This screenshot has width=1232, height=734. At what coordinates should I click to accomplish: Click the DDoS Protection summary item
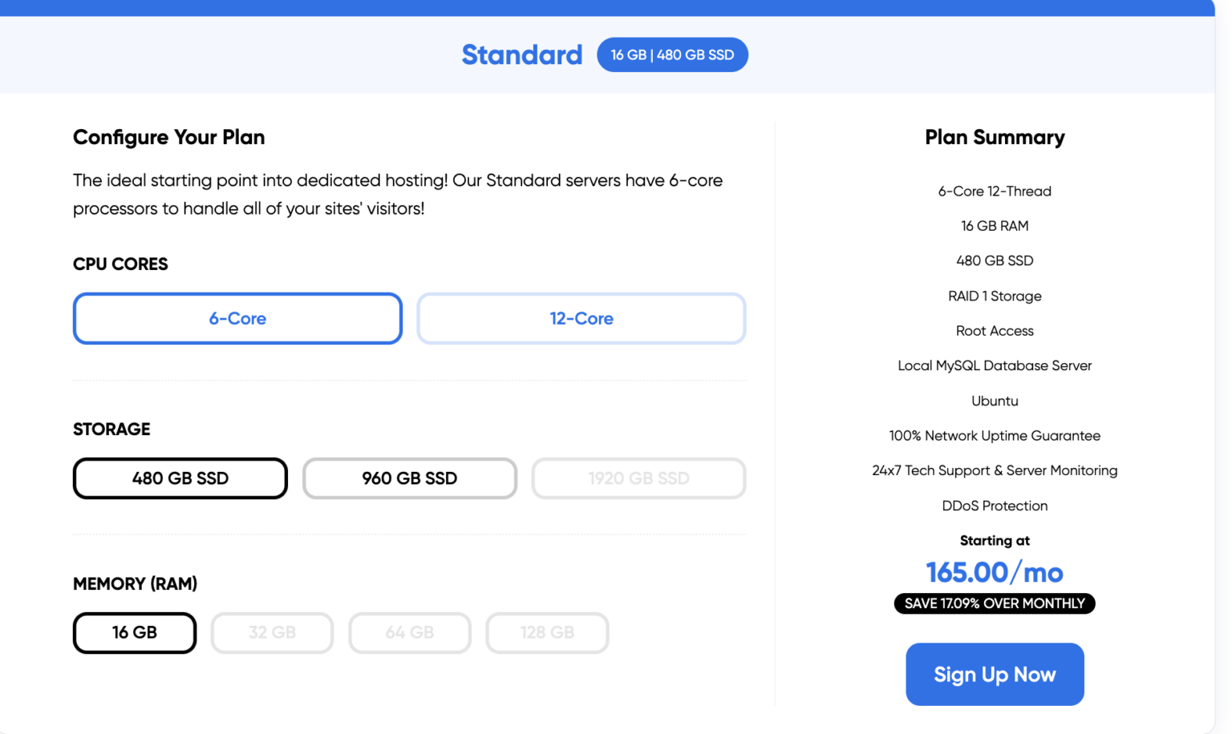click(995, 506)
